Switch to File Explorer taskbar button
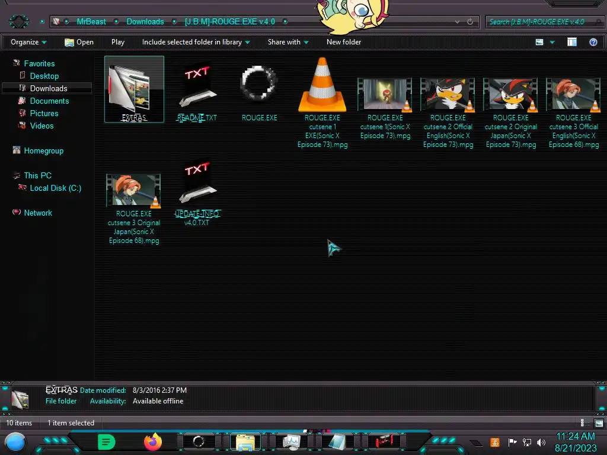 pyautogui.click(x=245, y=442)
